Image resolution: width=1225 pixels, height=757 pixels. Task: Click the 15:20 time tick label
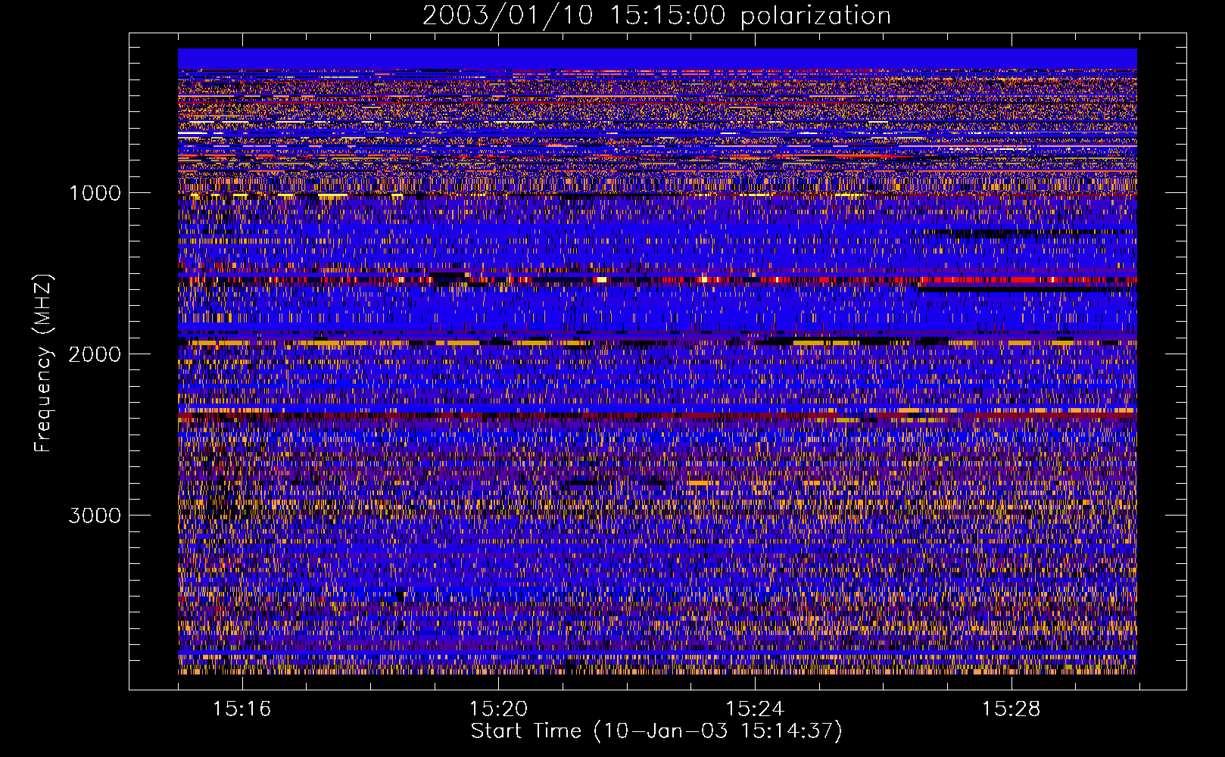pyautogui.click(x=498, y=709)
